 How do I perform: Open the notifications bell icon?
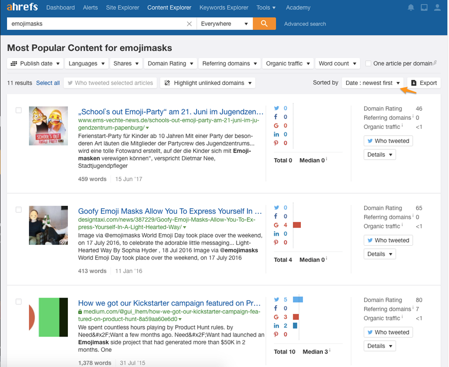click(411, 7)
